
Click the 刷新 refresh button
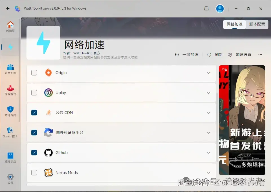(215, 55)
